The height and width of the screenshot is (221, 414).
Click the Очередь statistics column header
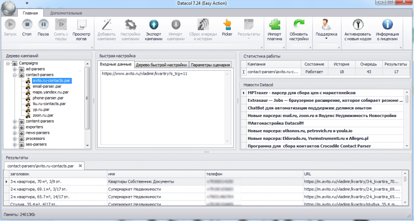369,64
